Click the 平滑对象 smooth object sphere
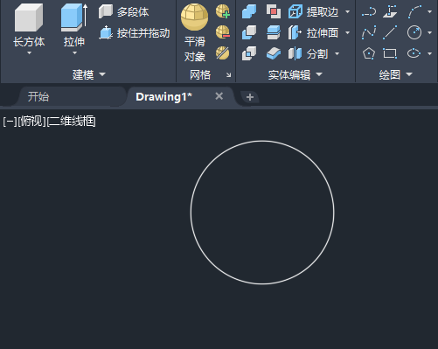 tap(194, 17)
